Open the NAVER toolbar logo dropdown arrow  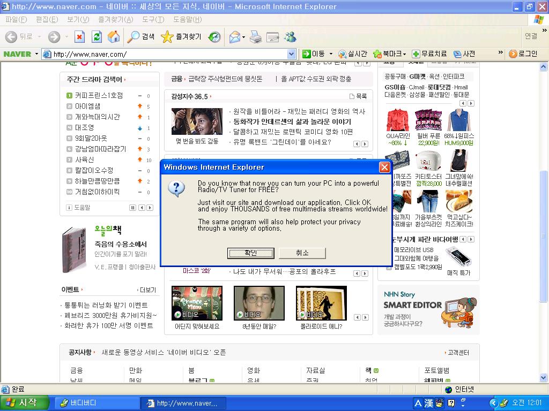coord(36,54)
